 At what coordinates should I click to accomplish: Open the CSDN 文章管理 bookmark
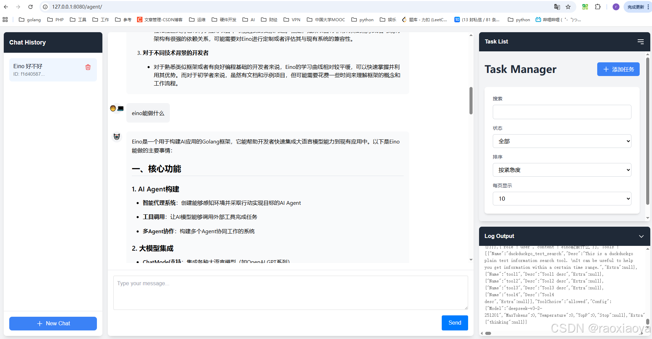[x=160, y=20]
